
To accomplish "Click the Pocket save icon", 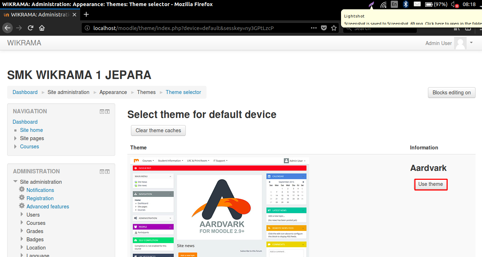I will pos(323,28).
